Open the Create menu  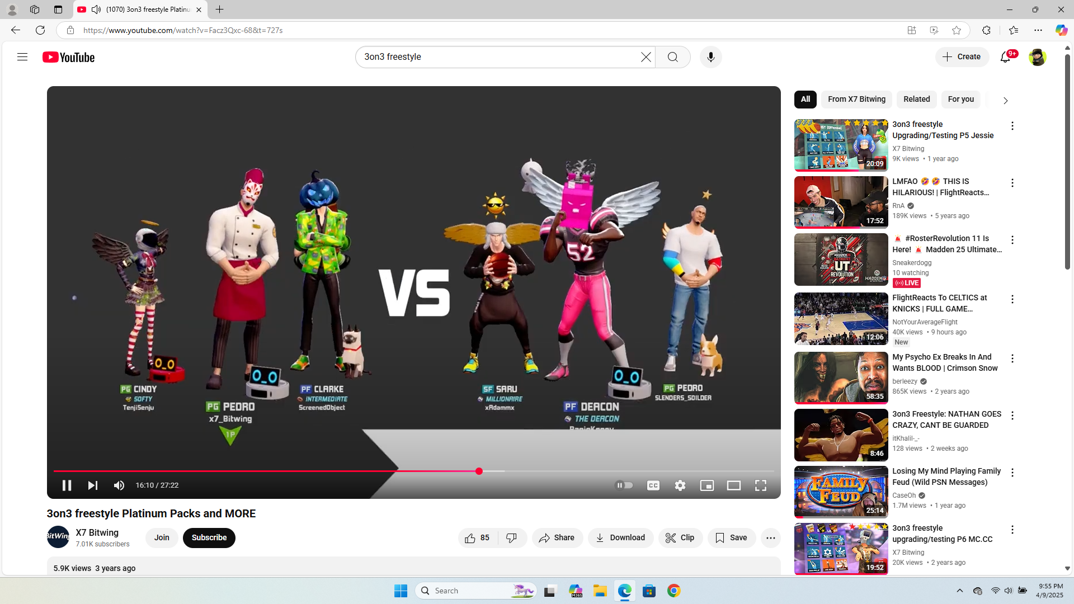point(962,57)
